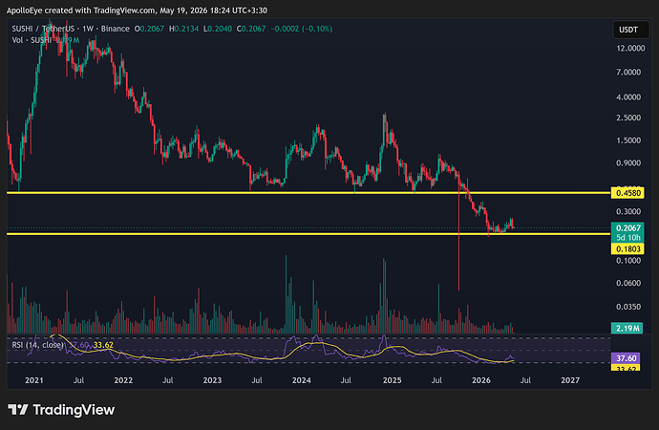The width and height of the screenshot is (659, 430).
Task: Click the close value C0.2067
Action: tap(251, 29)
